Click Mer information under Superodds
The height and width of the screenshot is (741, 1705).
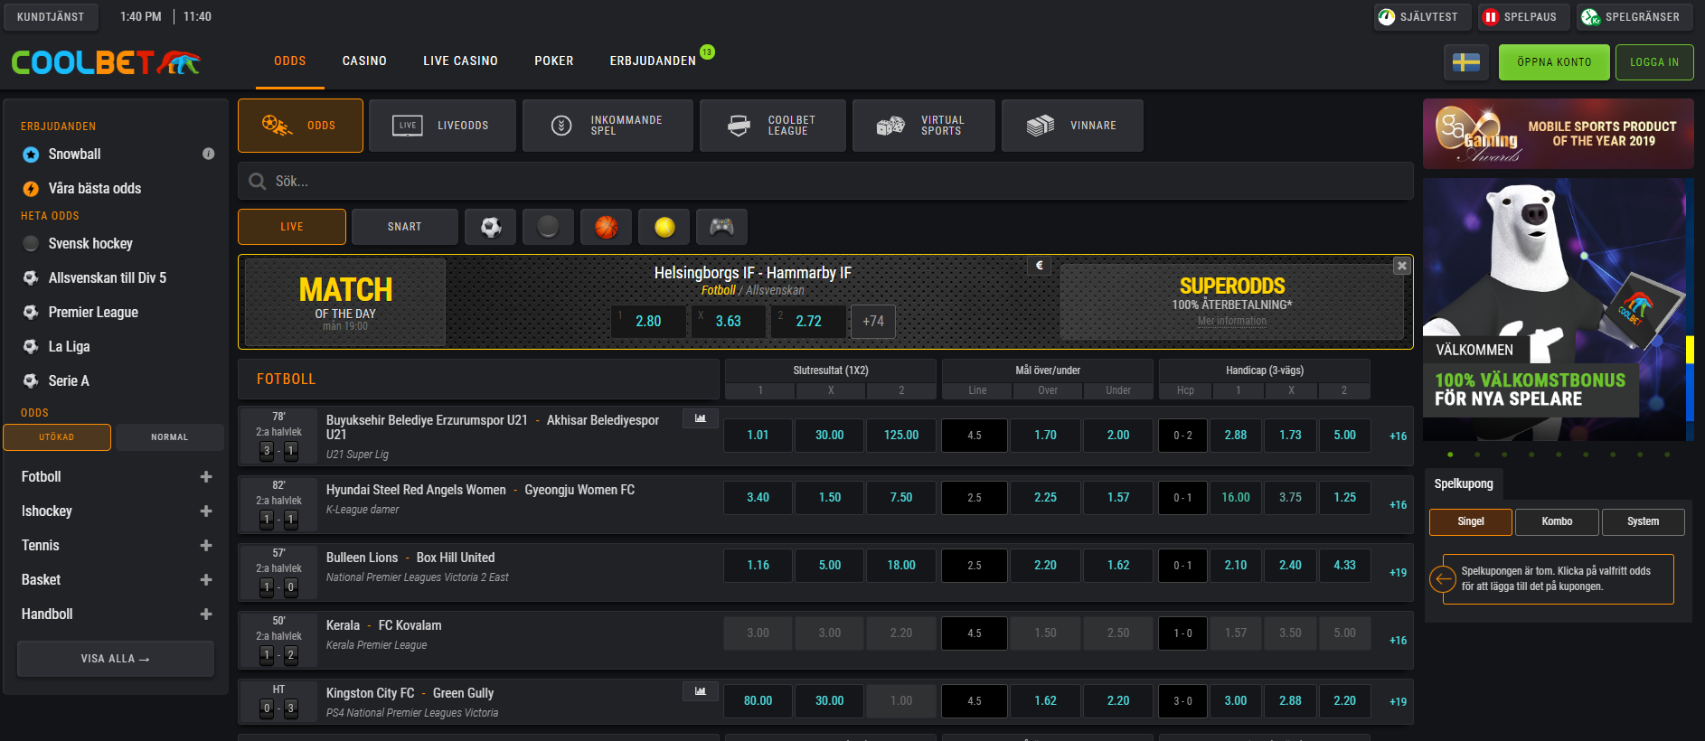(1232, 321)
